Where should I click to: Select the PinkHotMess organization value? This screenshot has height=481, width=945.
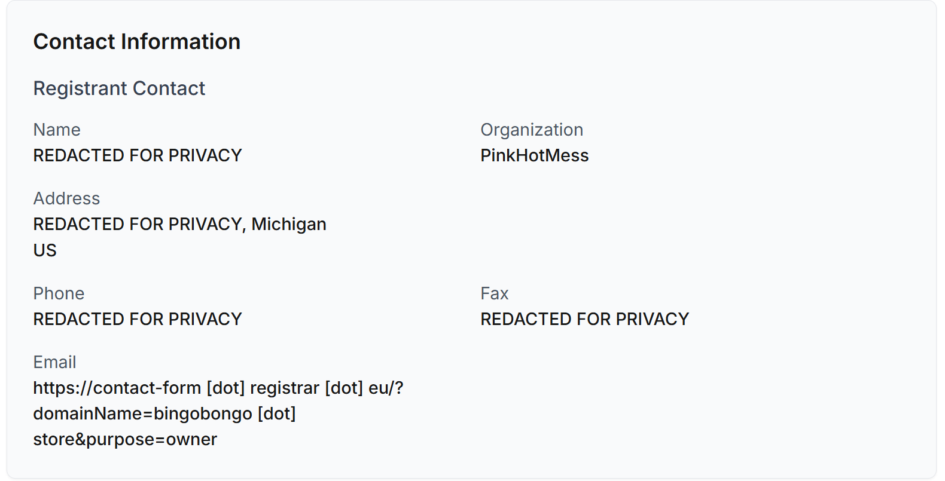(x=534, y=155)
